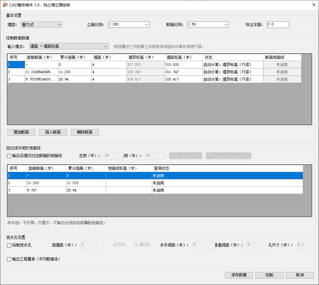Click the 右侧（米） input field
Image resolution: width=319 pixels, height=285 pixels.
click(155, 156)
